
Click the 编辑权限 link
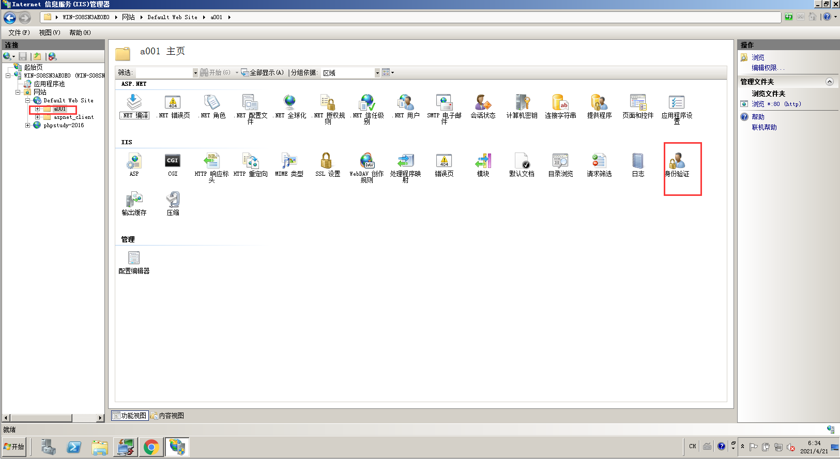pos(768,68)
